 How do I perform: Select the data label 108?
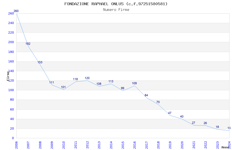pyautogui.click(x=99, y=84)
